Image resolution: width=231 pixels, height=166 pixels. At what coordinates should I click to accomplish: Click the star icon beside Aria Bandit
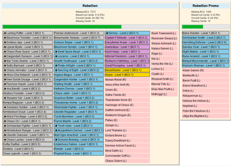5,89
